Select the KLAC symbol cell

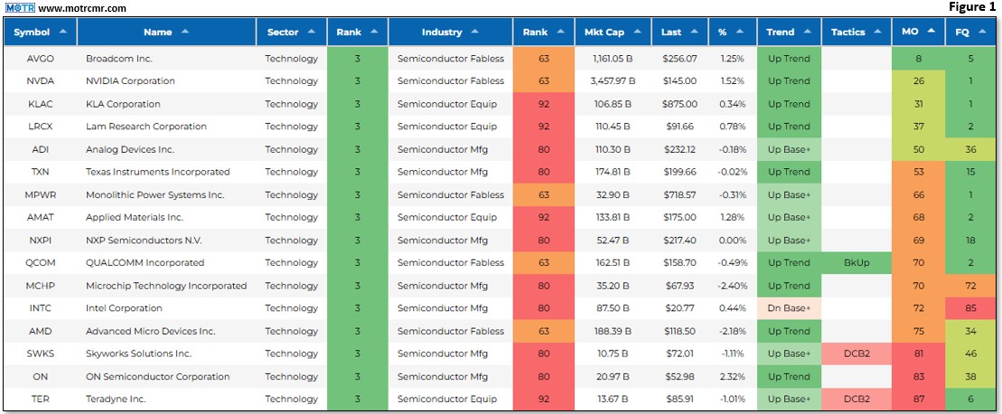40,104
